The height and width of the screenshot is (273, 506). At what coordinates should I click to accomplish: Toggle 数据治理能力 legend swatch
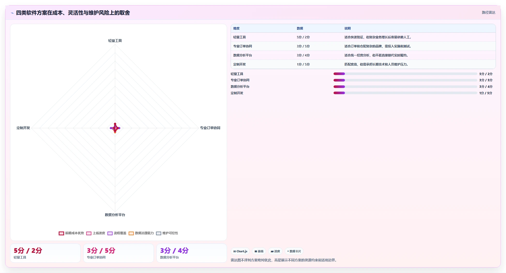pos(131,233)
